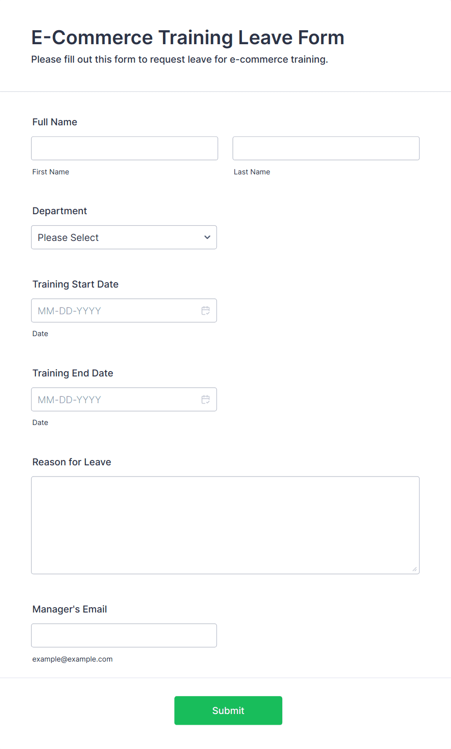The image size is (451, 749).
Task: Focus the Last Name input field
Action: point(326,148)
